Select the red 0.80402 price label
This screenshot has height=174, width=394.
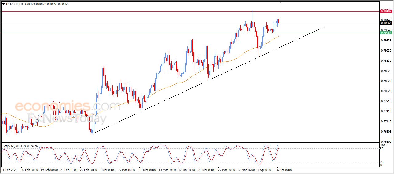click(x=386, y=11)
